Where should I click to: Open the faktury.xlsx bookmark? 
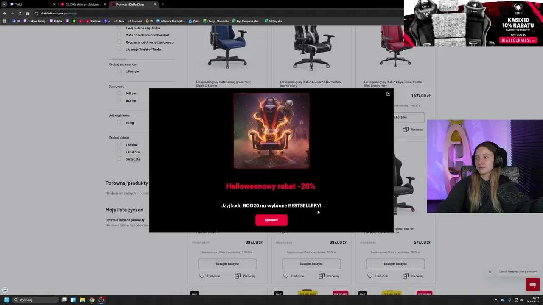273,21
